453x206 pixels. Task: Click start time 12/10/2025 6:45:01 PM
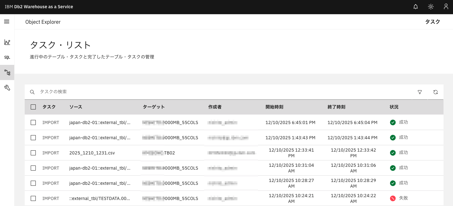(290, 122)
